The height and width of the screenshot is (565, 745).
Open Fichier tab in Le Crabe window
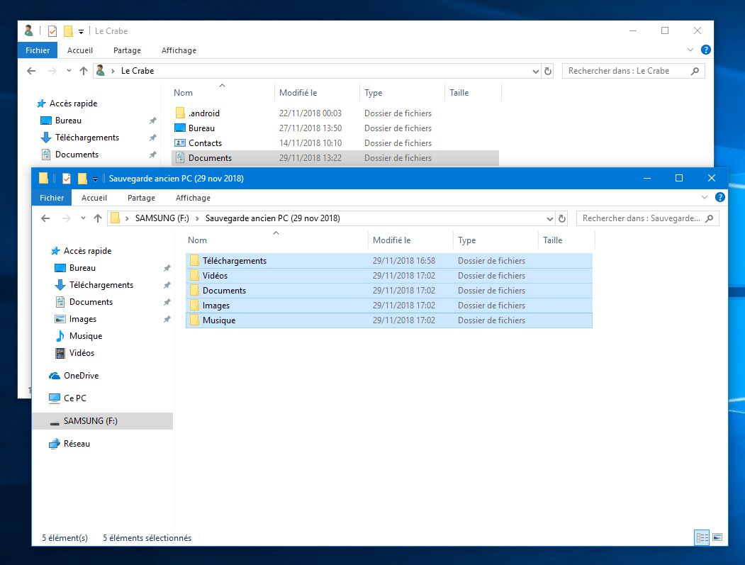click(38, 50)
